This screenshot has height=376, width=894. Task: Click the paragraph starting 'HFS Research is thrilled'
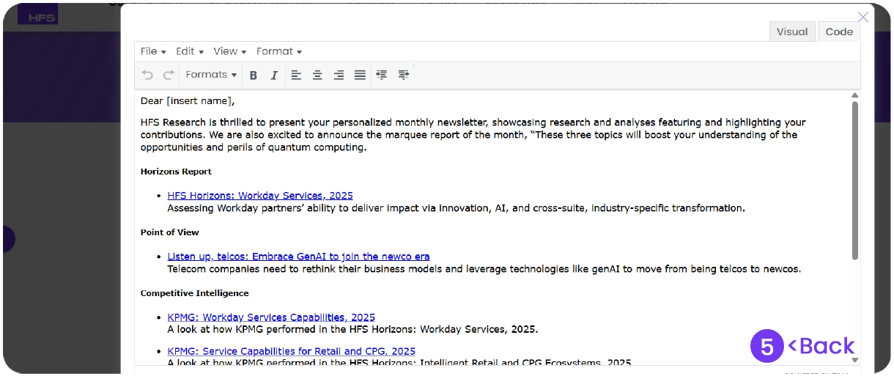473,135
